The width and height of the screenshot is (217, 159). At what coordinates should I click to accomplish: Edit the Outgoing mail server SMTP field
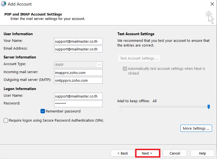coord(78,80)
